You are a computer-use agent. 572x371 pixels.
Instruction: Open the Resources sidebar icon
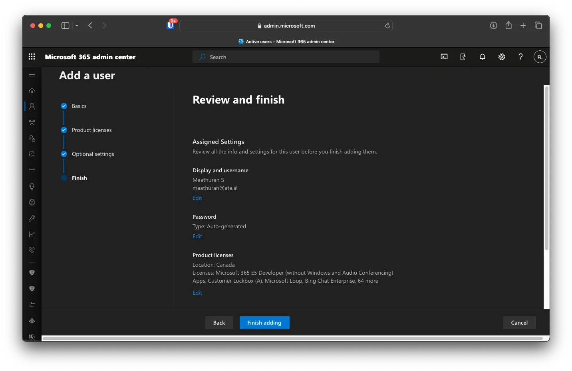coord(32,154)
